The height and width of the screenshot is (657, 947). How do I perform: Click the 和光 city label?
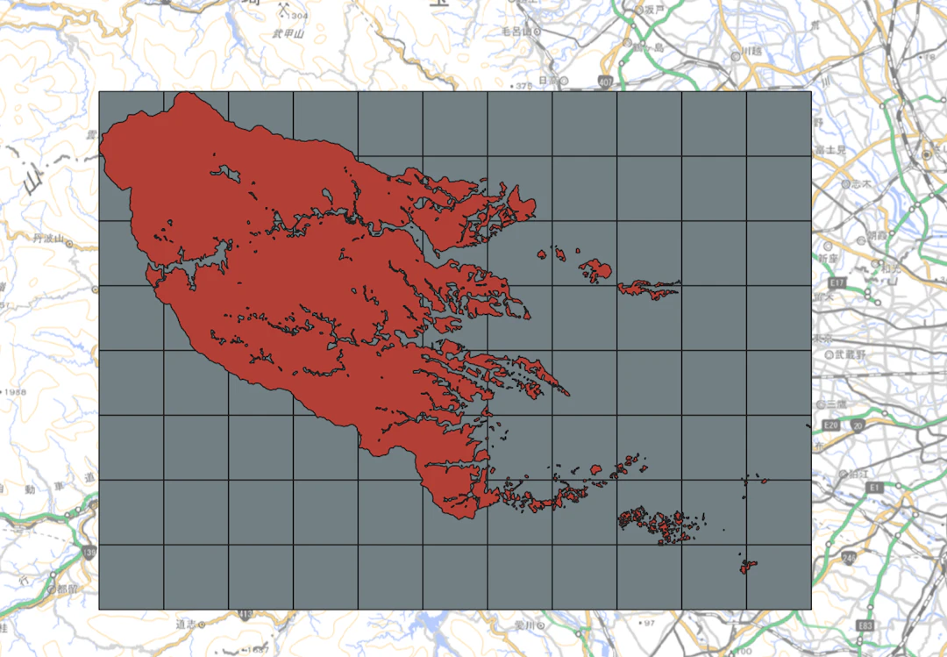(891, 268)
